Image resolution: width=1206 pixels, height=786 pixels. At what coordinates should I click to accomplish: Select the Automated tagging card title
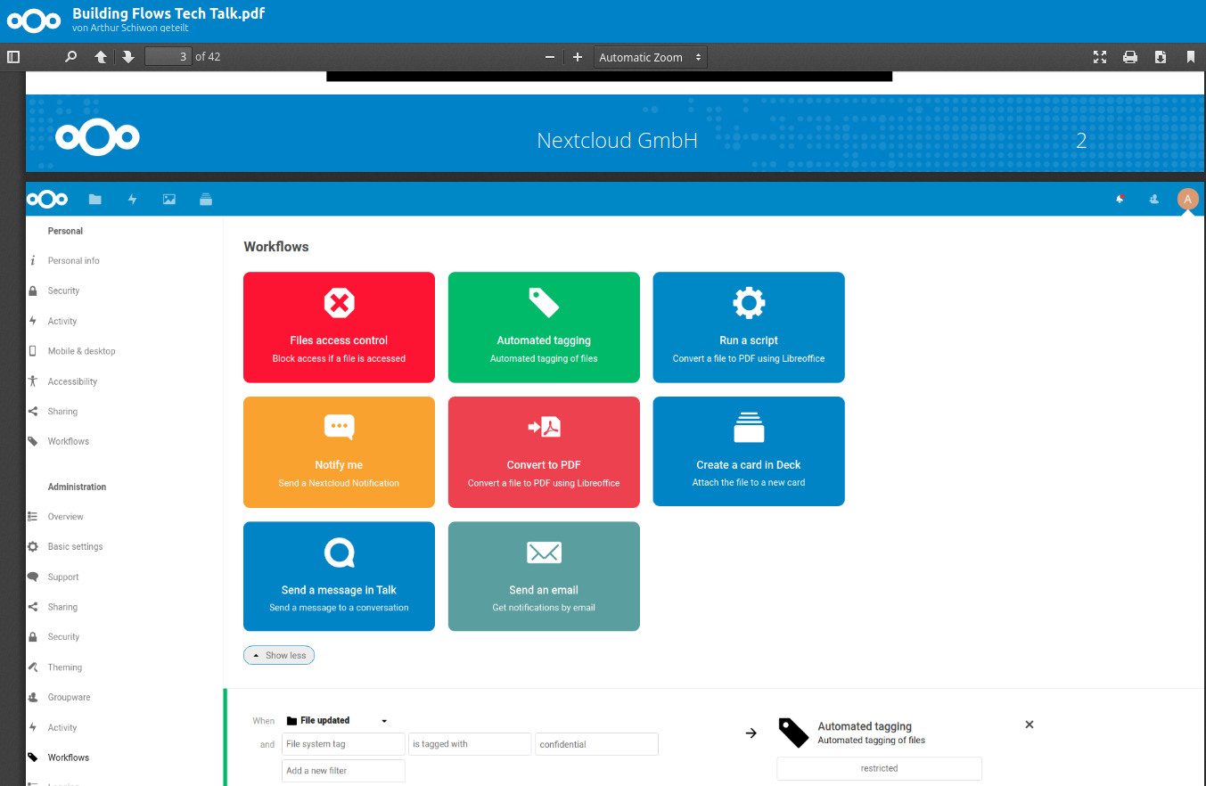pyautogui.click(x=544, y=340)
